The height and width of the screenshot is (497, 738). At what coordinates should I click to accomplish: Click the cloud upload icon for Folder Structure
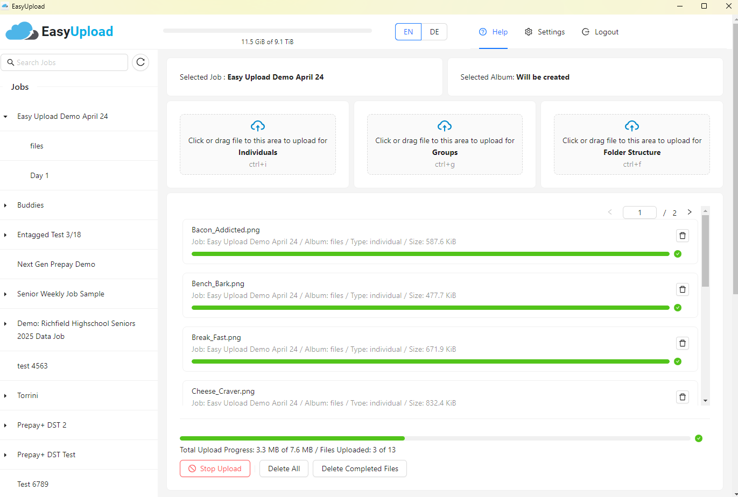coord(632,126)
